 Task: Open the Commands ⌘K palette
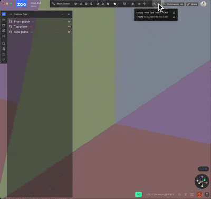[x=173, y=4]
